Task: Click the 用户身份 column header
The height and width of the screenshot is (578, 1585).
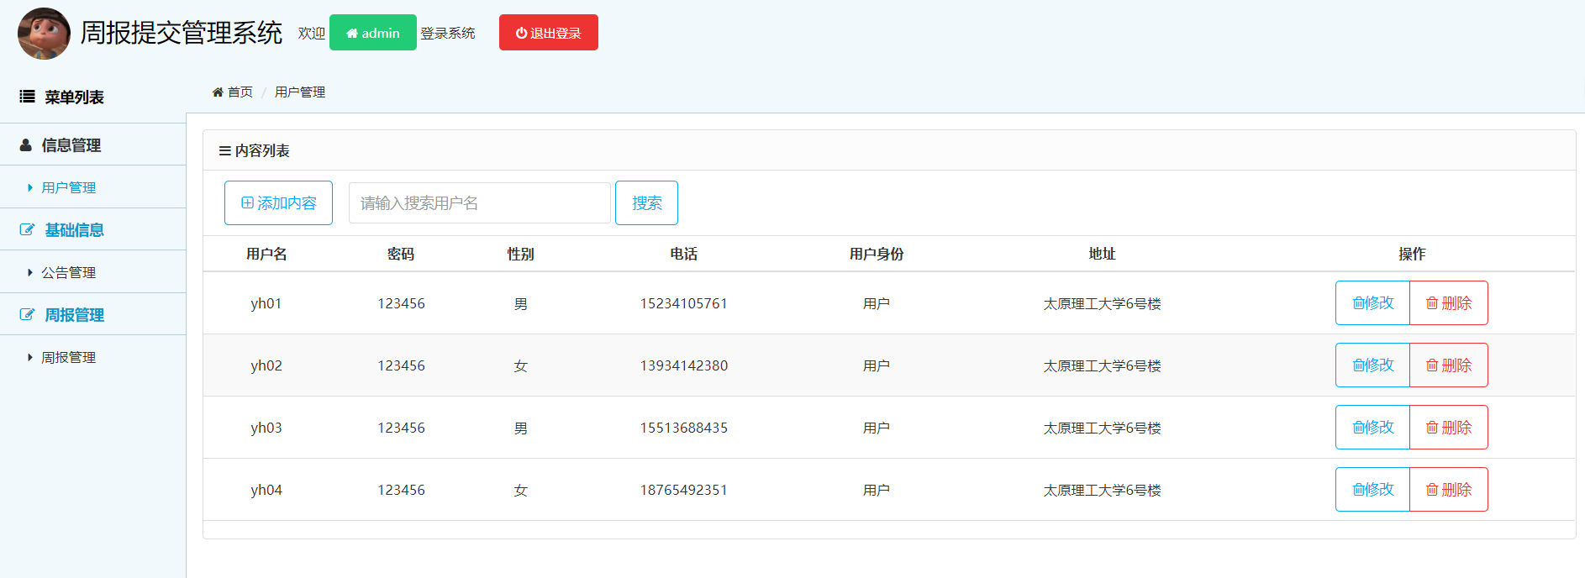Action: tap(877, 254)
